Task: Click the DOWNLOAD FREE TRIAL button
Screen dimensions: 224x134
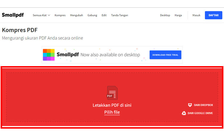Action: 165,55
